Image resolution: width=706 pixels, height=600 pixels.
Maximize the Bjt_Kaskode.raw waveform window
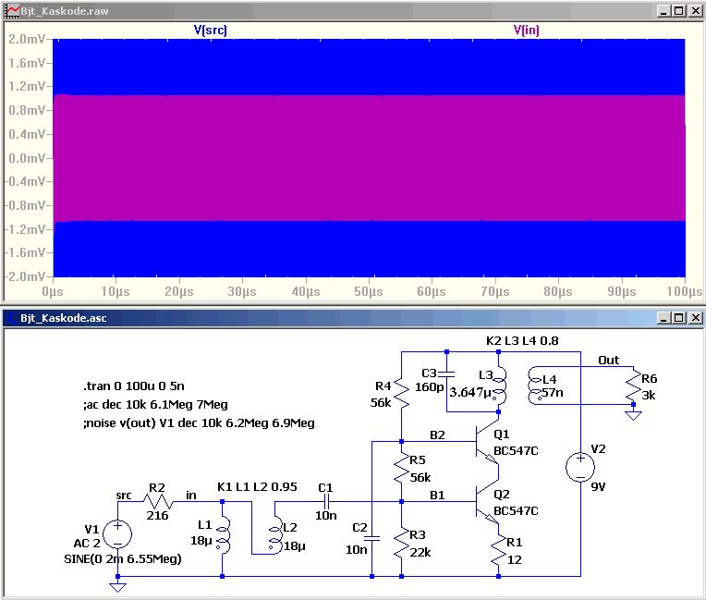click(679, 10)
